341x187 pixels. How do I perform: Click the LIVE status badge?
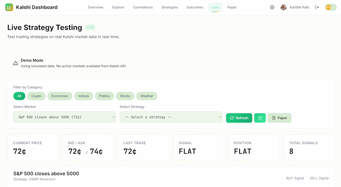tap(90, 27)
